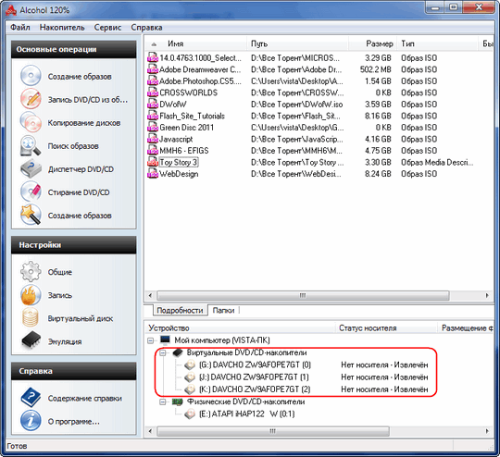The width and height of the screenshot is (500, 457).
Task: Select virtual drive G: DAVCHO entry
Action: [x=255, y=364]
